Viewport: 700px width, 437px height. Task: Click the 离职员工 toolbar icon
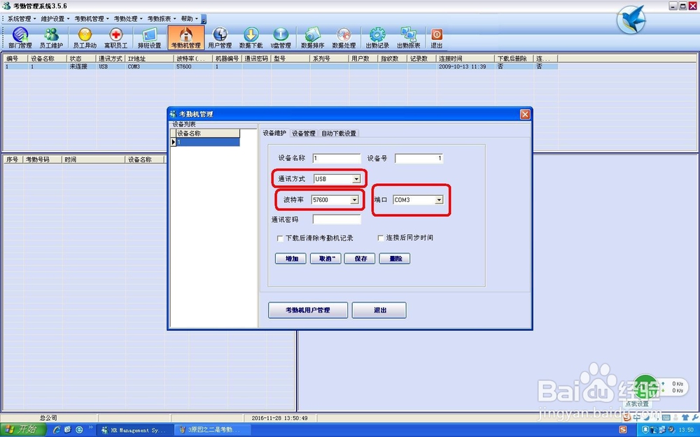[115, 38]
